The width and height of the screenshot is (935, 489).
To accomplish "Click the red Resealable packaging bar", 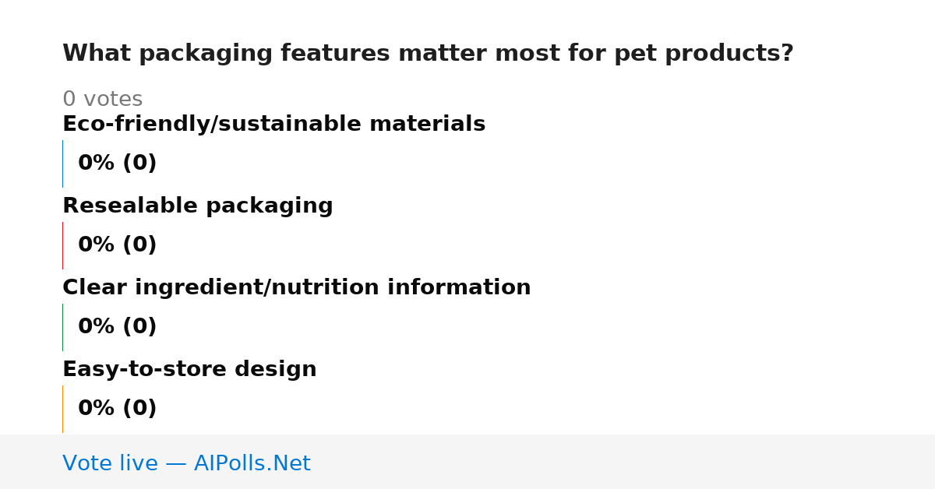I will point(62,245).
